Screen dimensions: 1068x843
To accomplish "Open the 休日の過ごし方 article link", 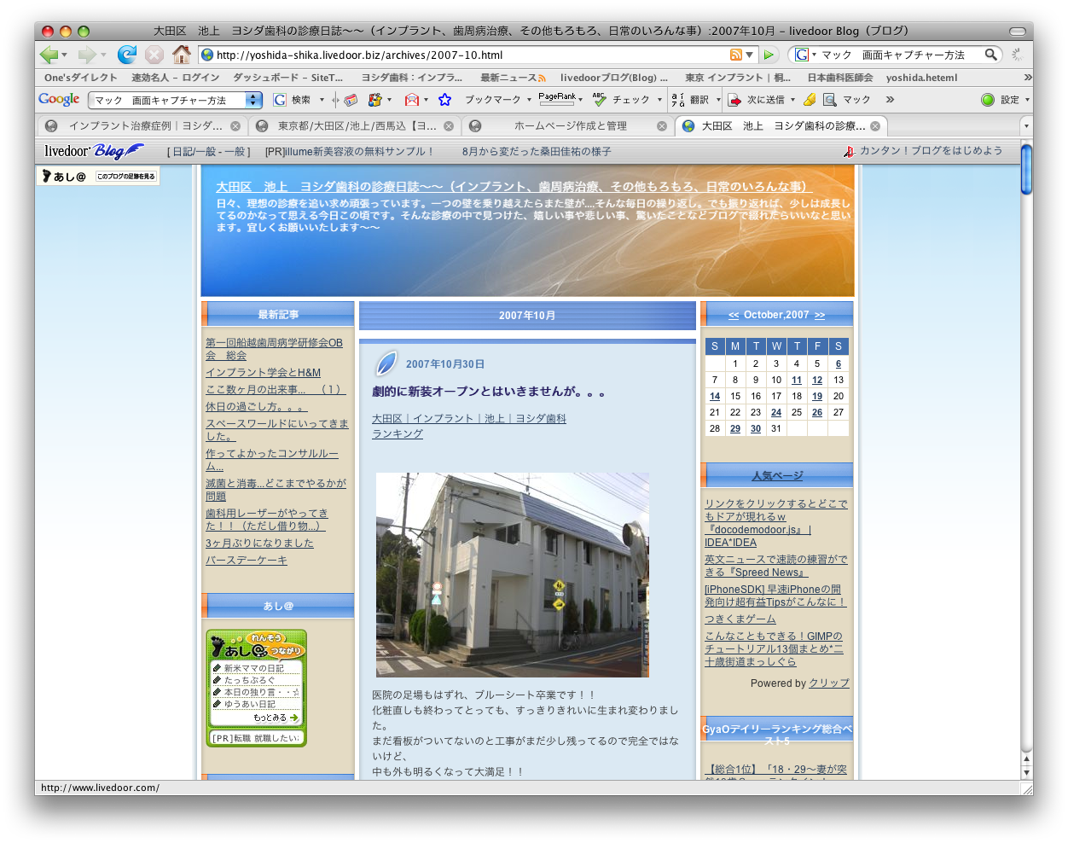I will tap(256, 406).
